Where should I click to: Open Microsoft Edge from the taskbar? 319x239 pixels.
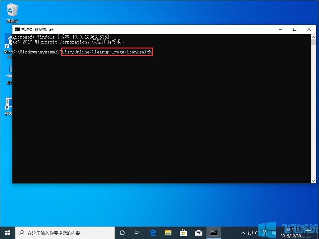[153, 232]
